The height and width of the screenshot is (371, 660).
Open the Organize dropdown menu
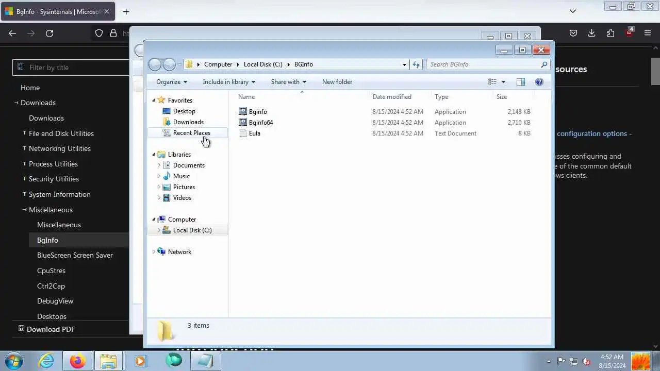[172, 82]
